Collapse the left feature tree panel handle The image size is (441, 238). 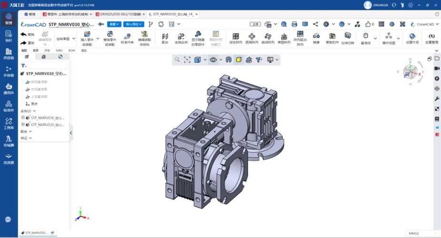pyautogui.click(x=71, y=133)
